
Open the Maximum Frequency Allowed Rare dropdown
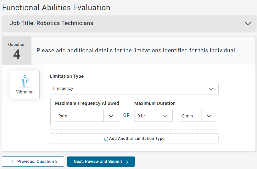tap(79, 116)
